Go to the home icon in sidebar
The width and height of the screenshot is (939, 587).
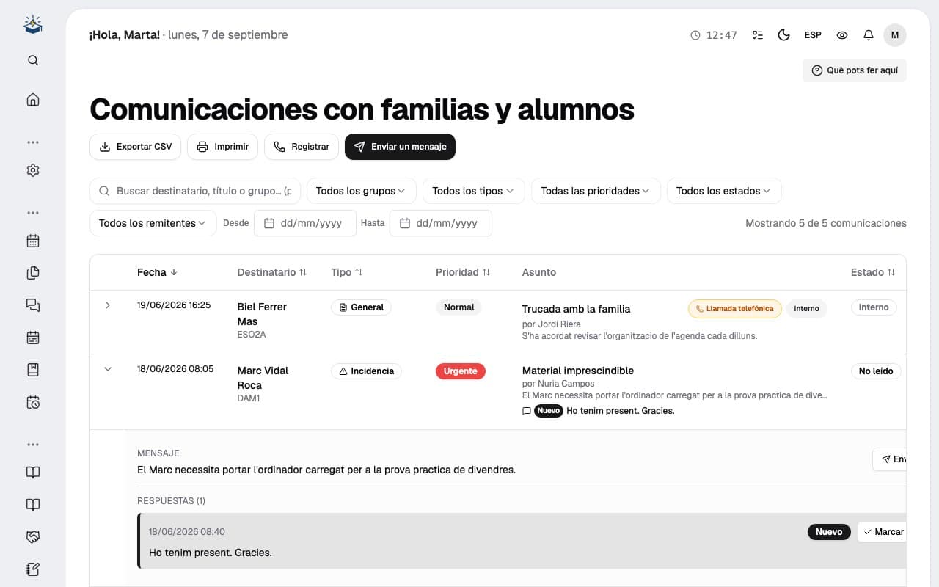tap(33, 100)
